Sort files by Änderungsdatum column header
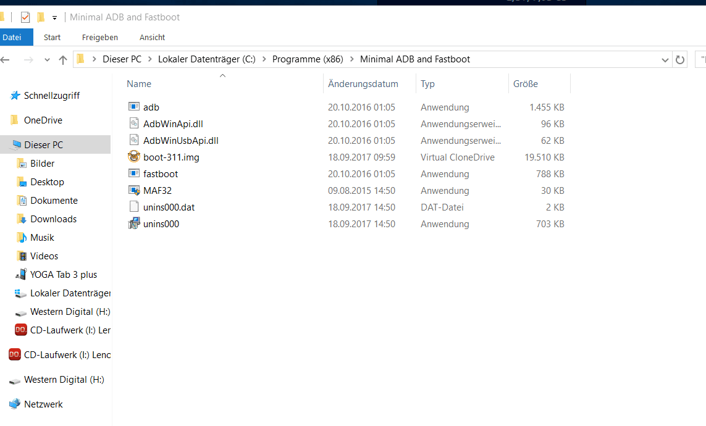Viewport: 706px width, 426px height. [363, 84]
